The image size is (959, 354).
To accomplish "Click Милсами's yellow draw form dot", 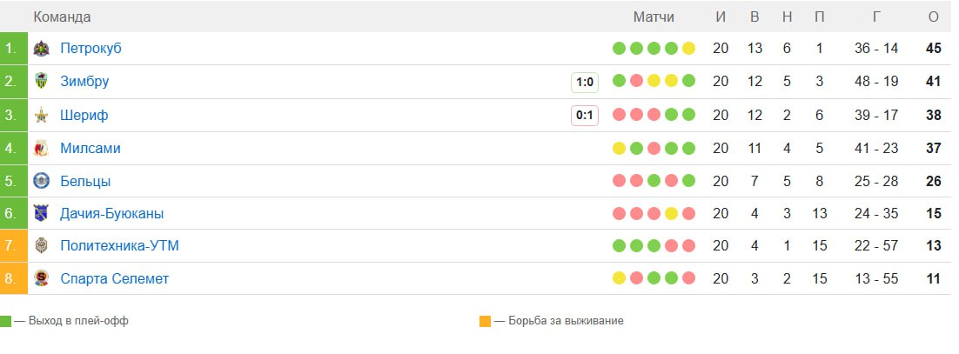I will pyautogui.click(x=619, y=149).
